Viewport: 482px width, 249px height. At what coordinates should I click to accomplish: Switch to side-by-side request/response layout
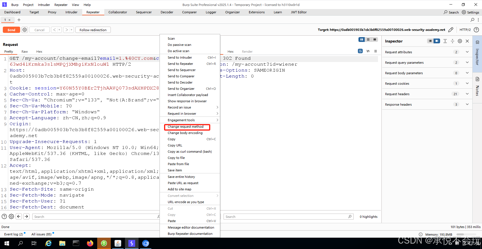point(362,40)
